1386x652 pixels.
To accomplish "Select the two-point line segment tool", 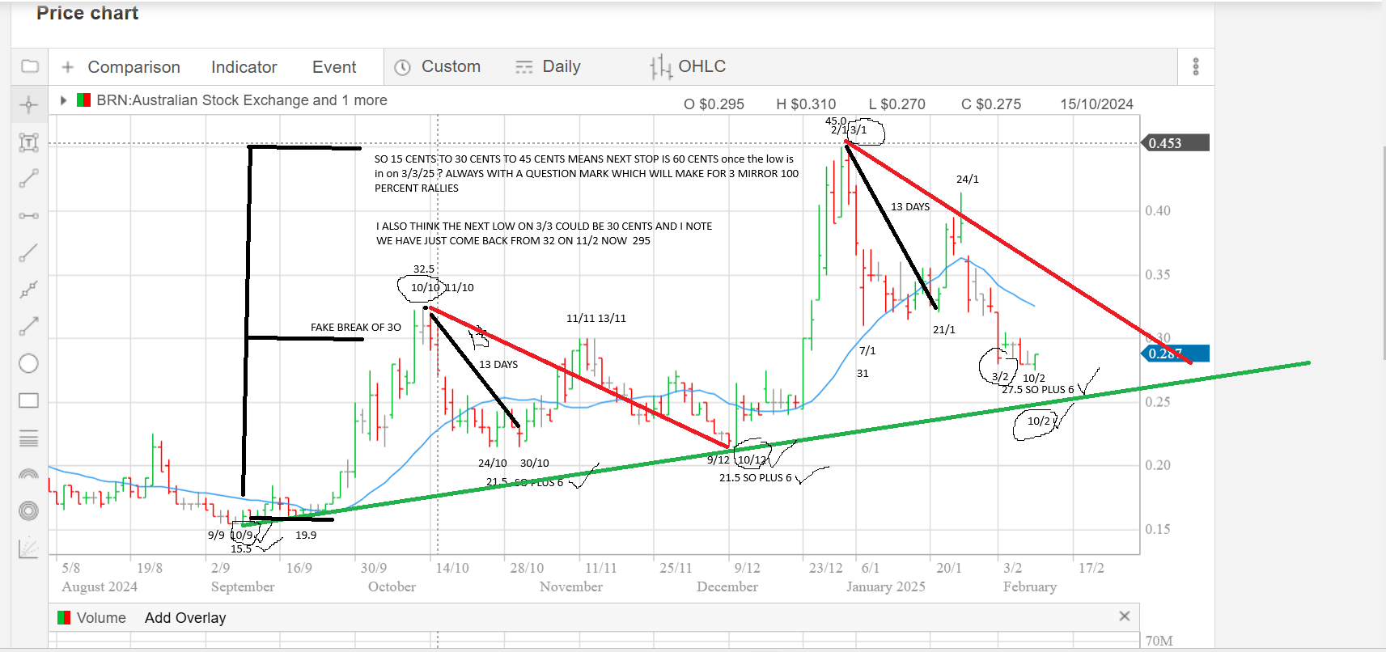I will [x=28, y=179].
